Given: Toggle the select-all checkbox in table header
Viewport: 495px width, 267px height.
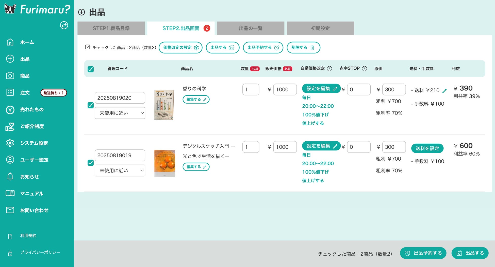Looking at the screenshot, I should pyautogui.click(x=90, y=68).
